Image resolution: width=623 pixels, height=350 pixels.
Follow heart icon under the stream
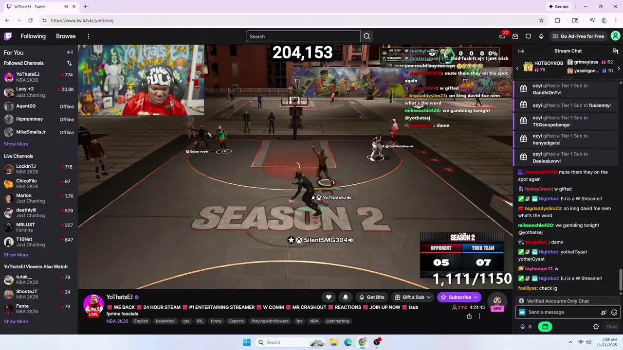[329, 297]
